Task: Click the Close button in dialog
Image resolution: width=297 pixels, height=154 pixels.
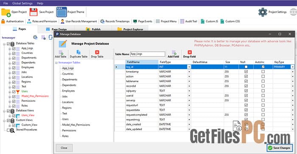Action: [x=64, y=148]
